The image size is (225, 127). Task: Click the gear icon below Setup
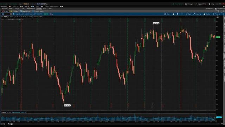224,6
